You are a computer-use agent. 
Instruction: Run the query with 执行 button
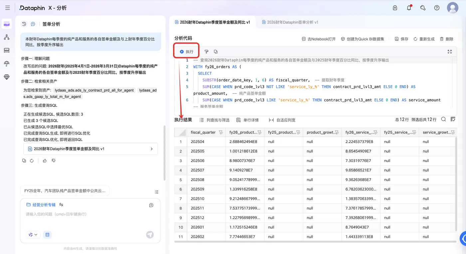[187, 52]
